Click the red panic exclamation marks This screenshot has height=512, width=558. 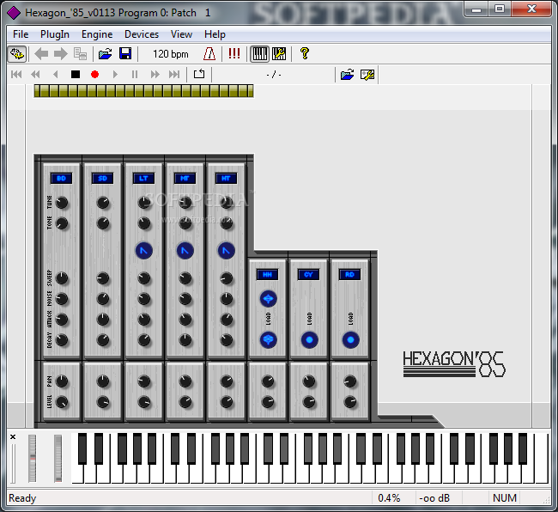(234, 54)
